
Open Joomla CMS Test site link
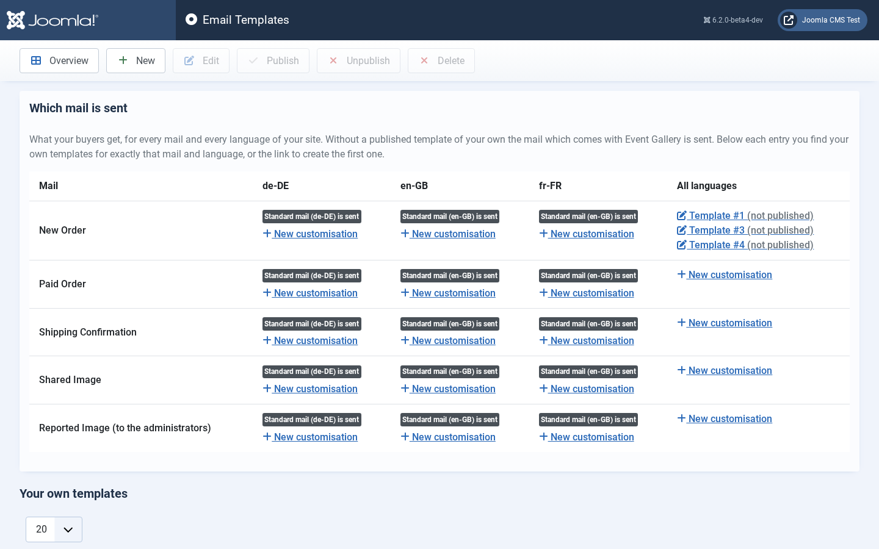click(x=822, y=20)
